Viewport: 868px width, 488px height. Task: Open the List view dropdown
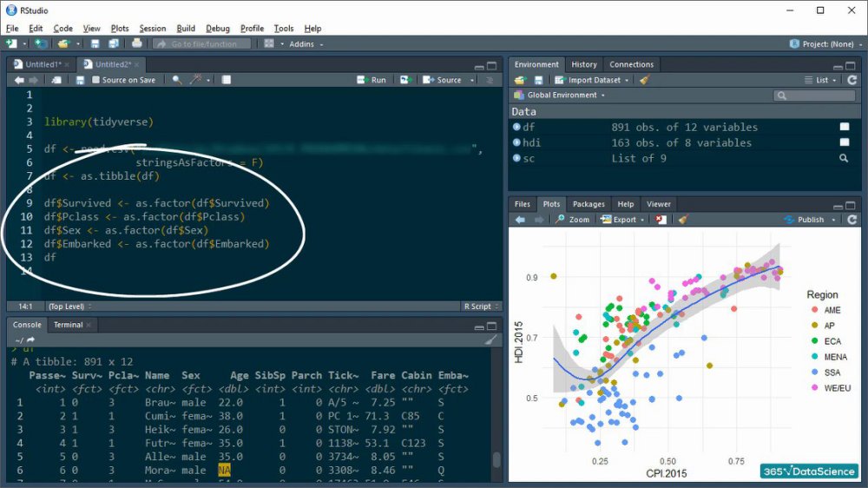pos(821,80)
